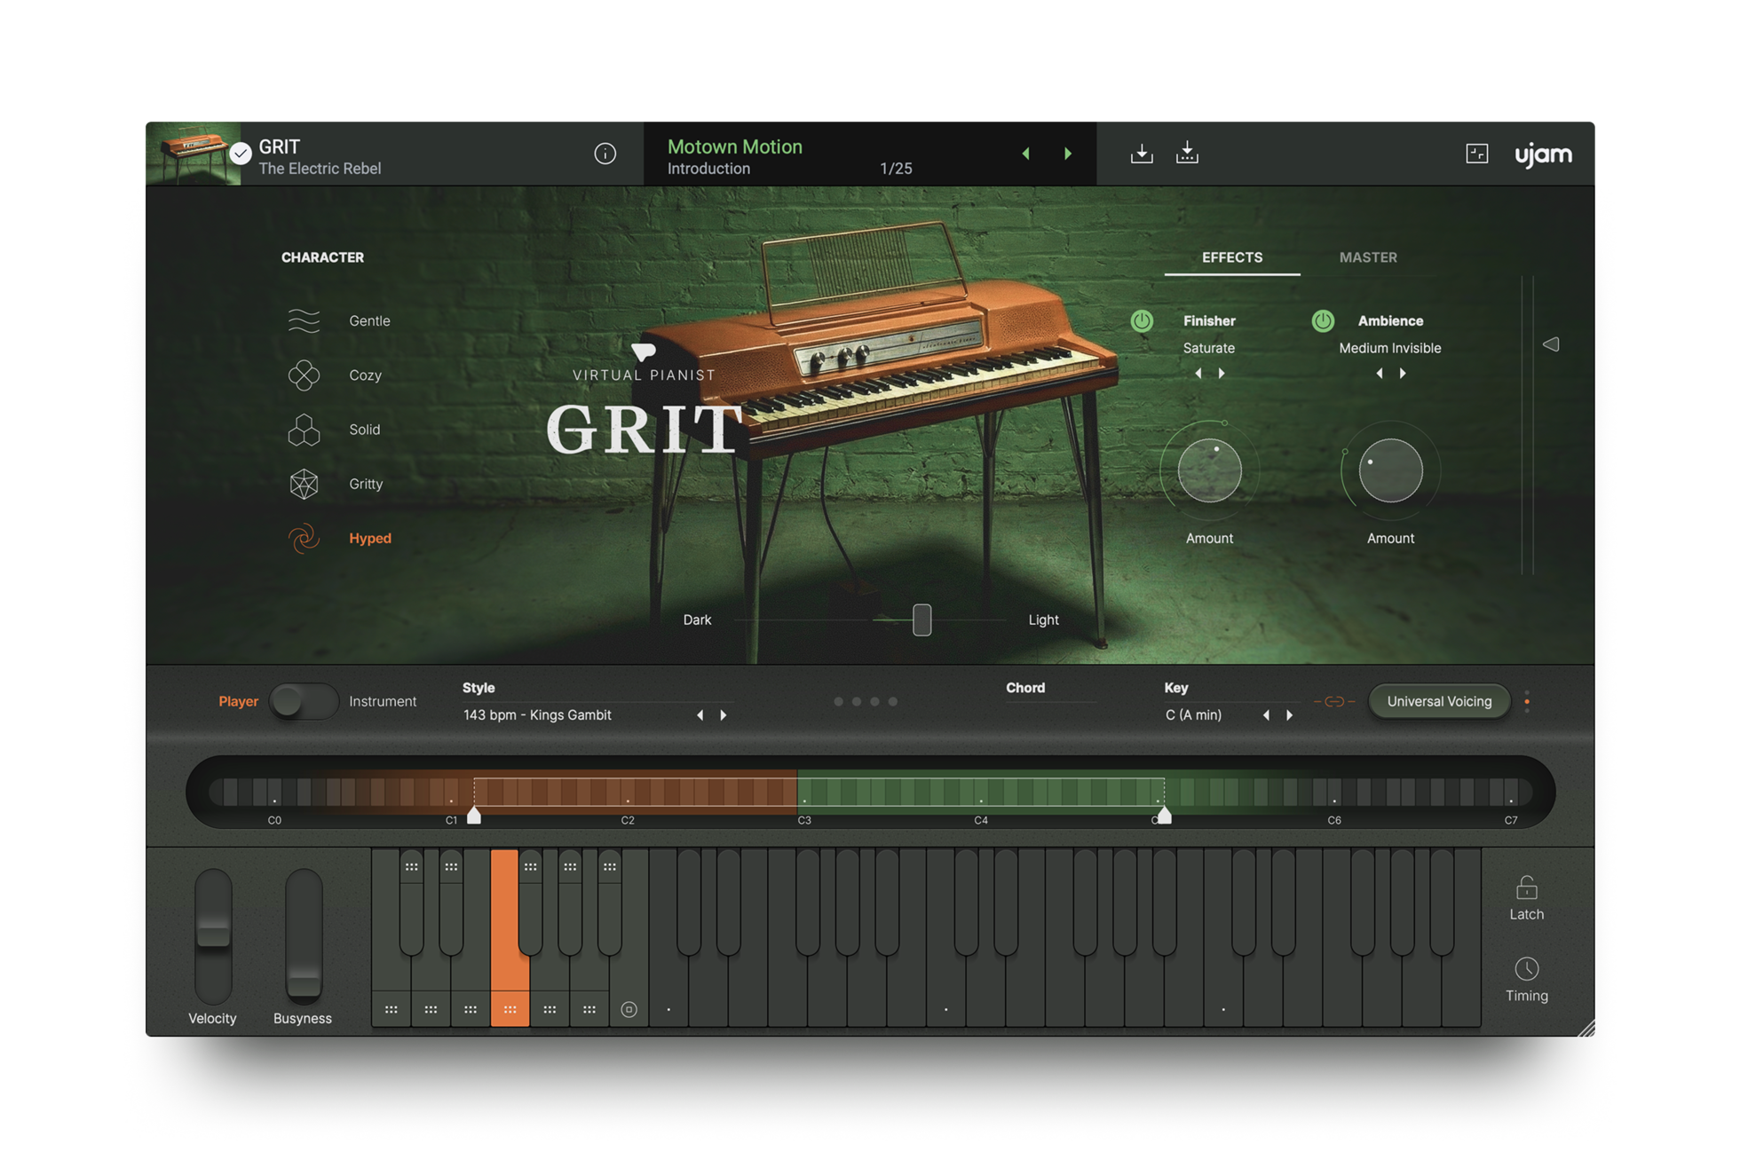Click the Universal Voicing button
This screenshot has width=1740, height=1160.
(x=1438, y=701)
